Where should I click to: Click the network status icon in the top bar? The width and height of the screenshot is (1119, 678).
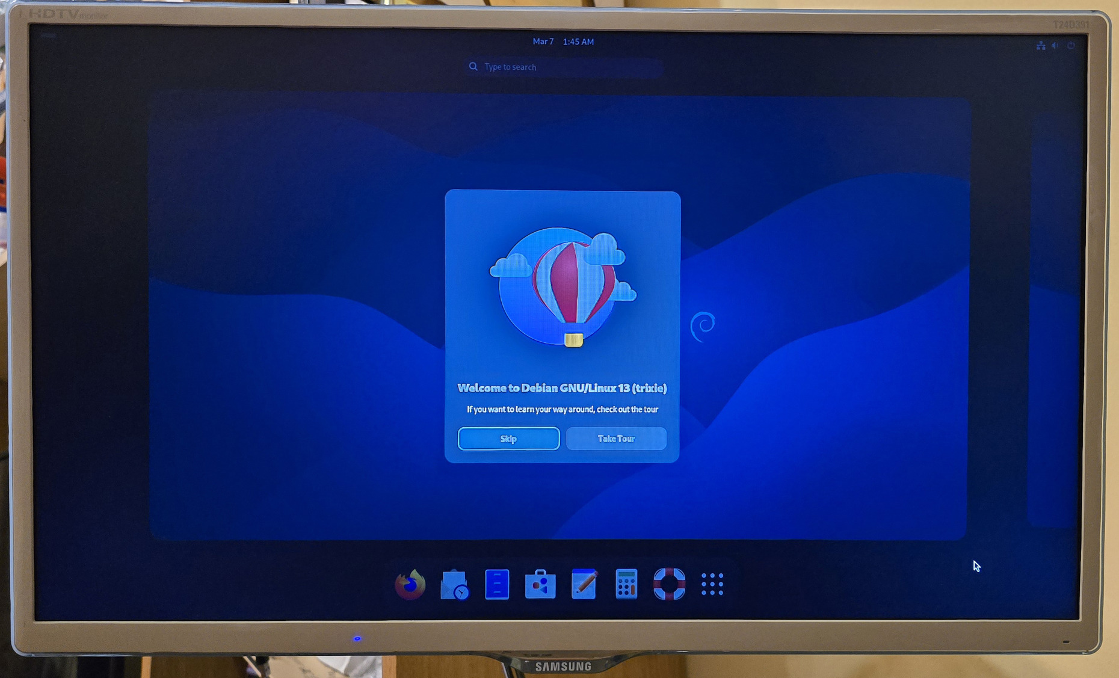pos(1041,46)
